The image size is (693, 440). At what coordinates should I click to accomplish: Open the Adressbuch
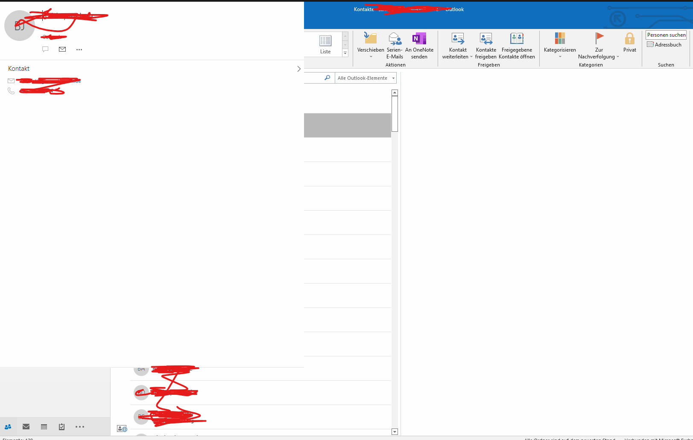664,44
